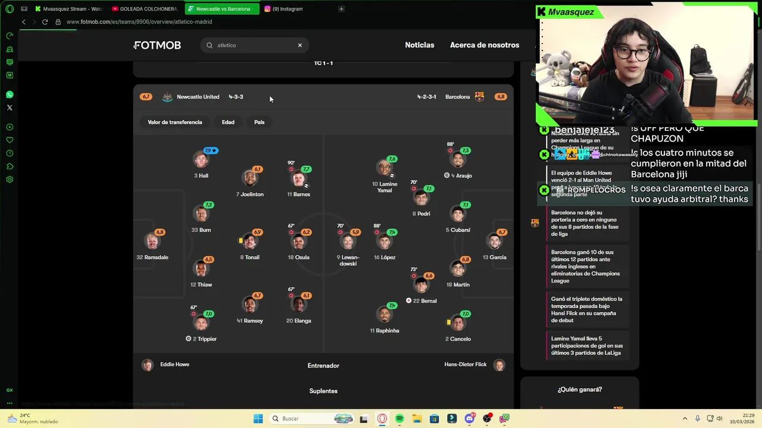
Task: Open coach Eddie Howe
Action: click(165, 364)
